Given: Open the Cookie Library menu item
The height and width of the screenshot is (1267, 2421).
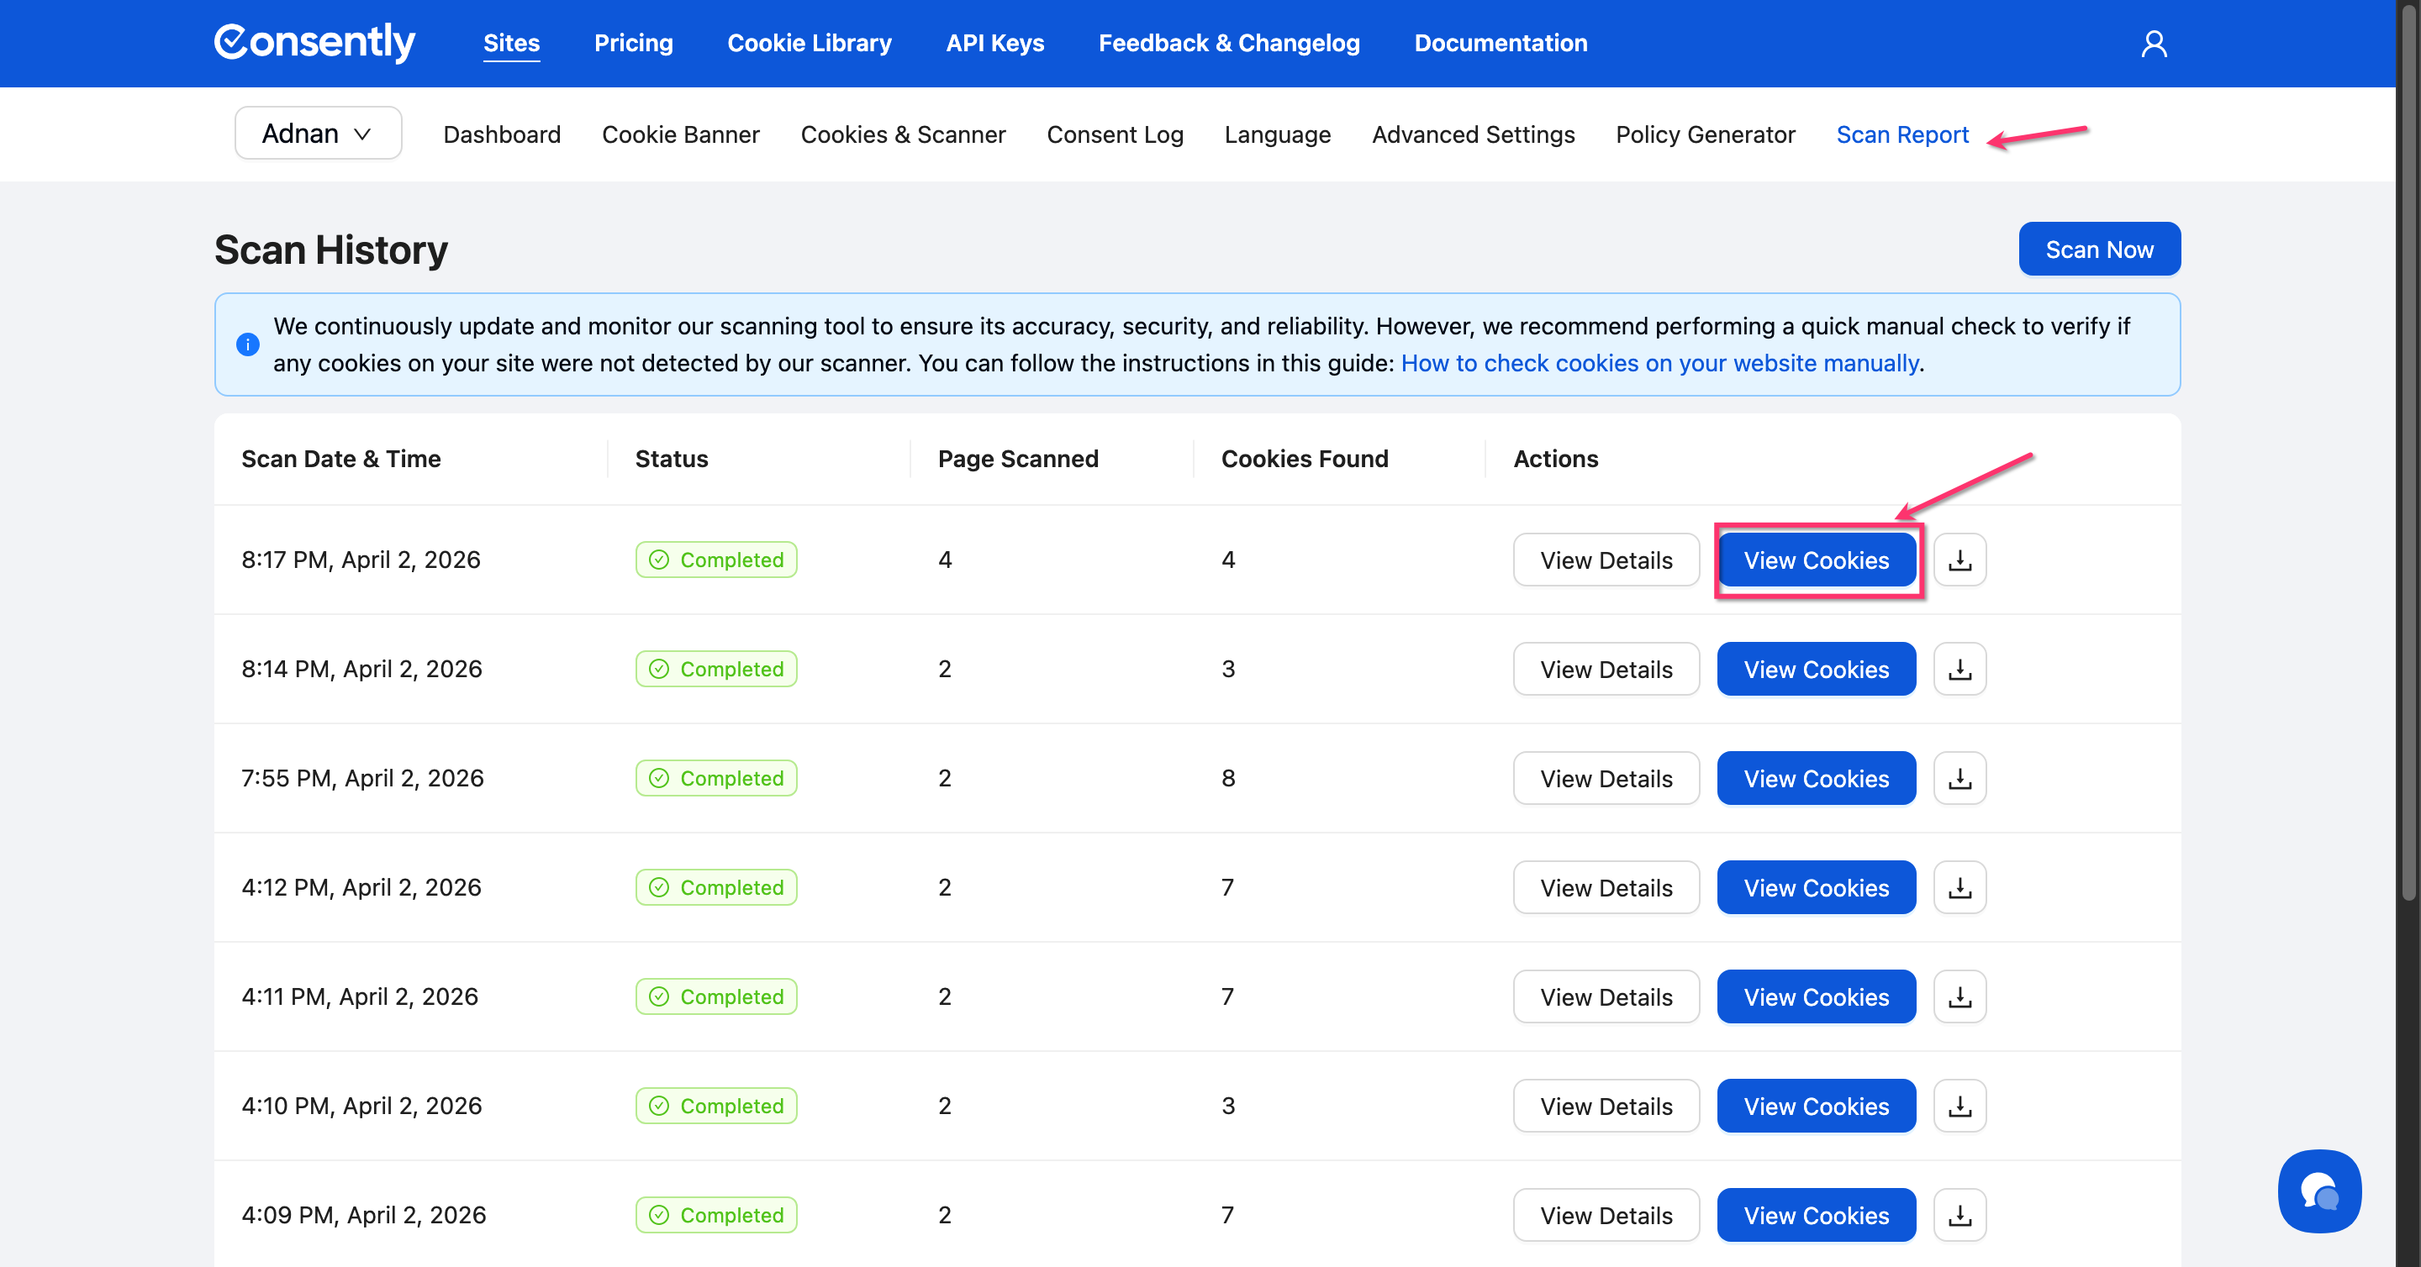Looking at the screenshot, I should click(x=810, y=43).
